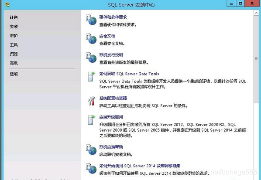This screenshot has width=261, height=180.
Task: Click the globe icon beside 安全文档
Action: (91, 39)
